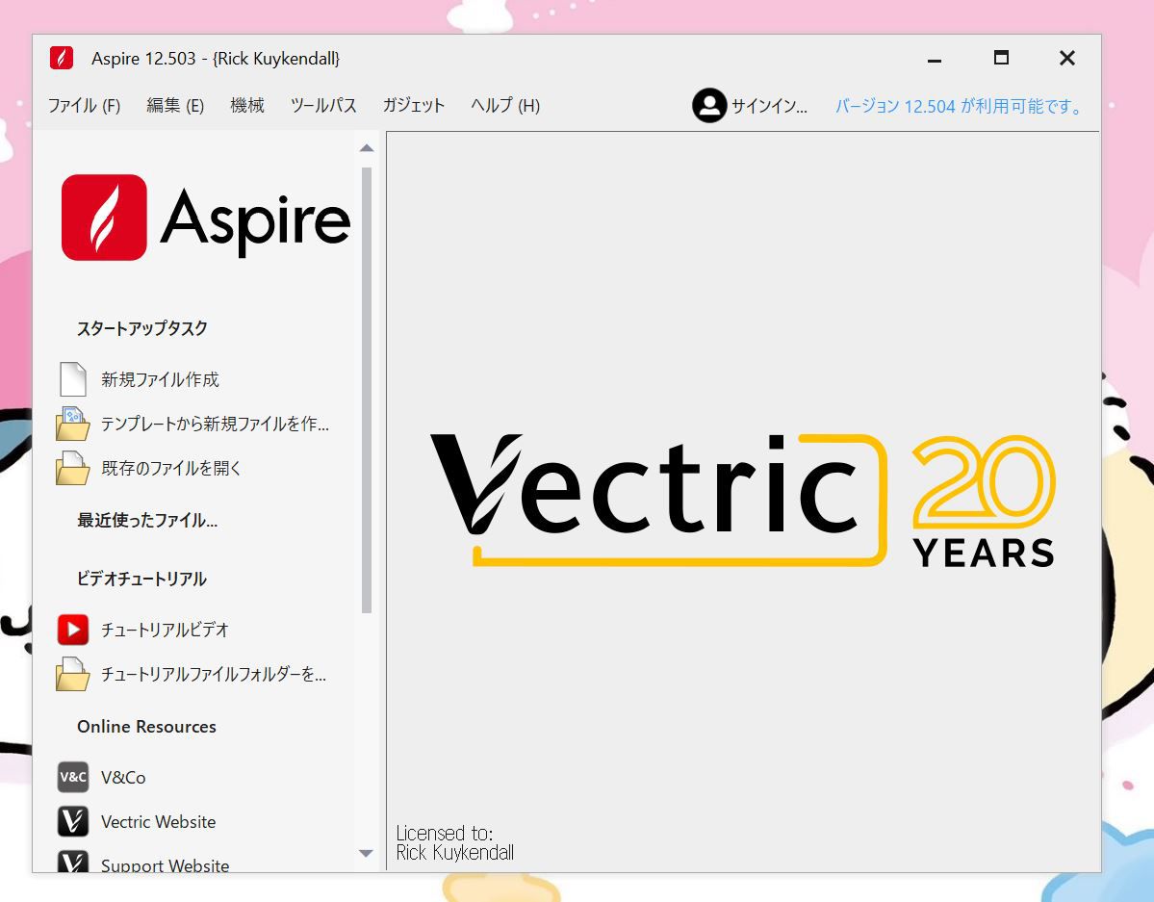This screenshot has height=902, width=1154.
Task: Minimize the Aspire window
Action: point(935,59)
